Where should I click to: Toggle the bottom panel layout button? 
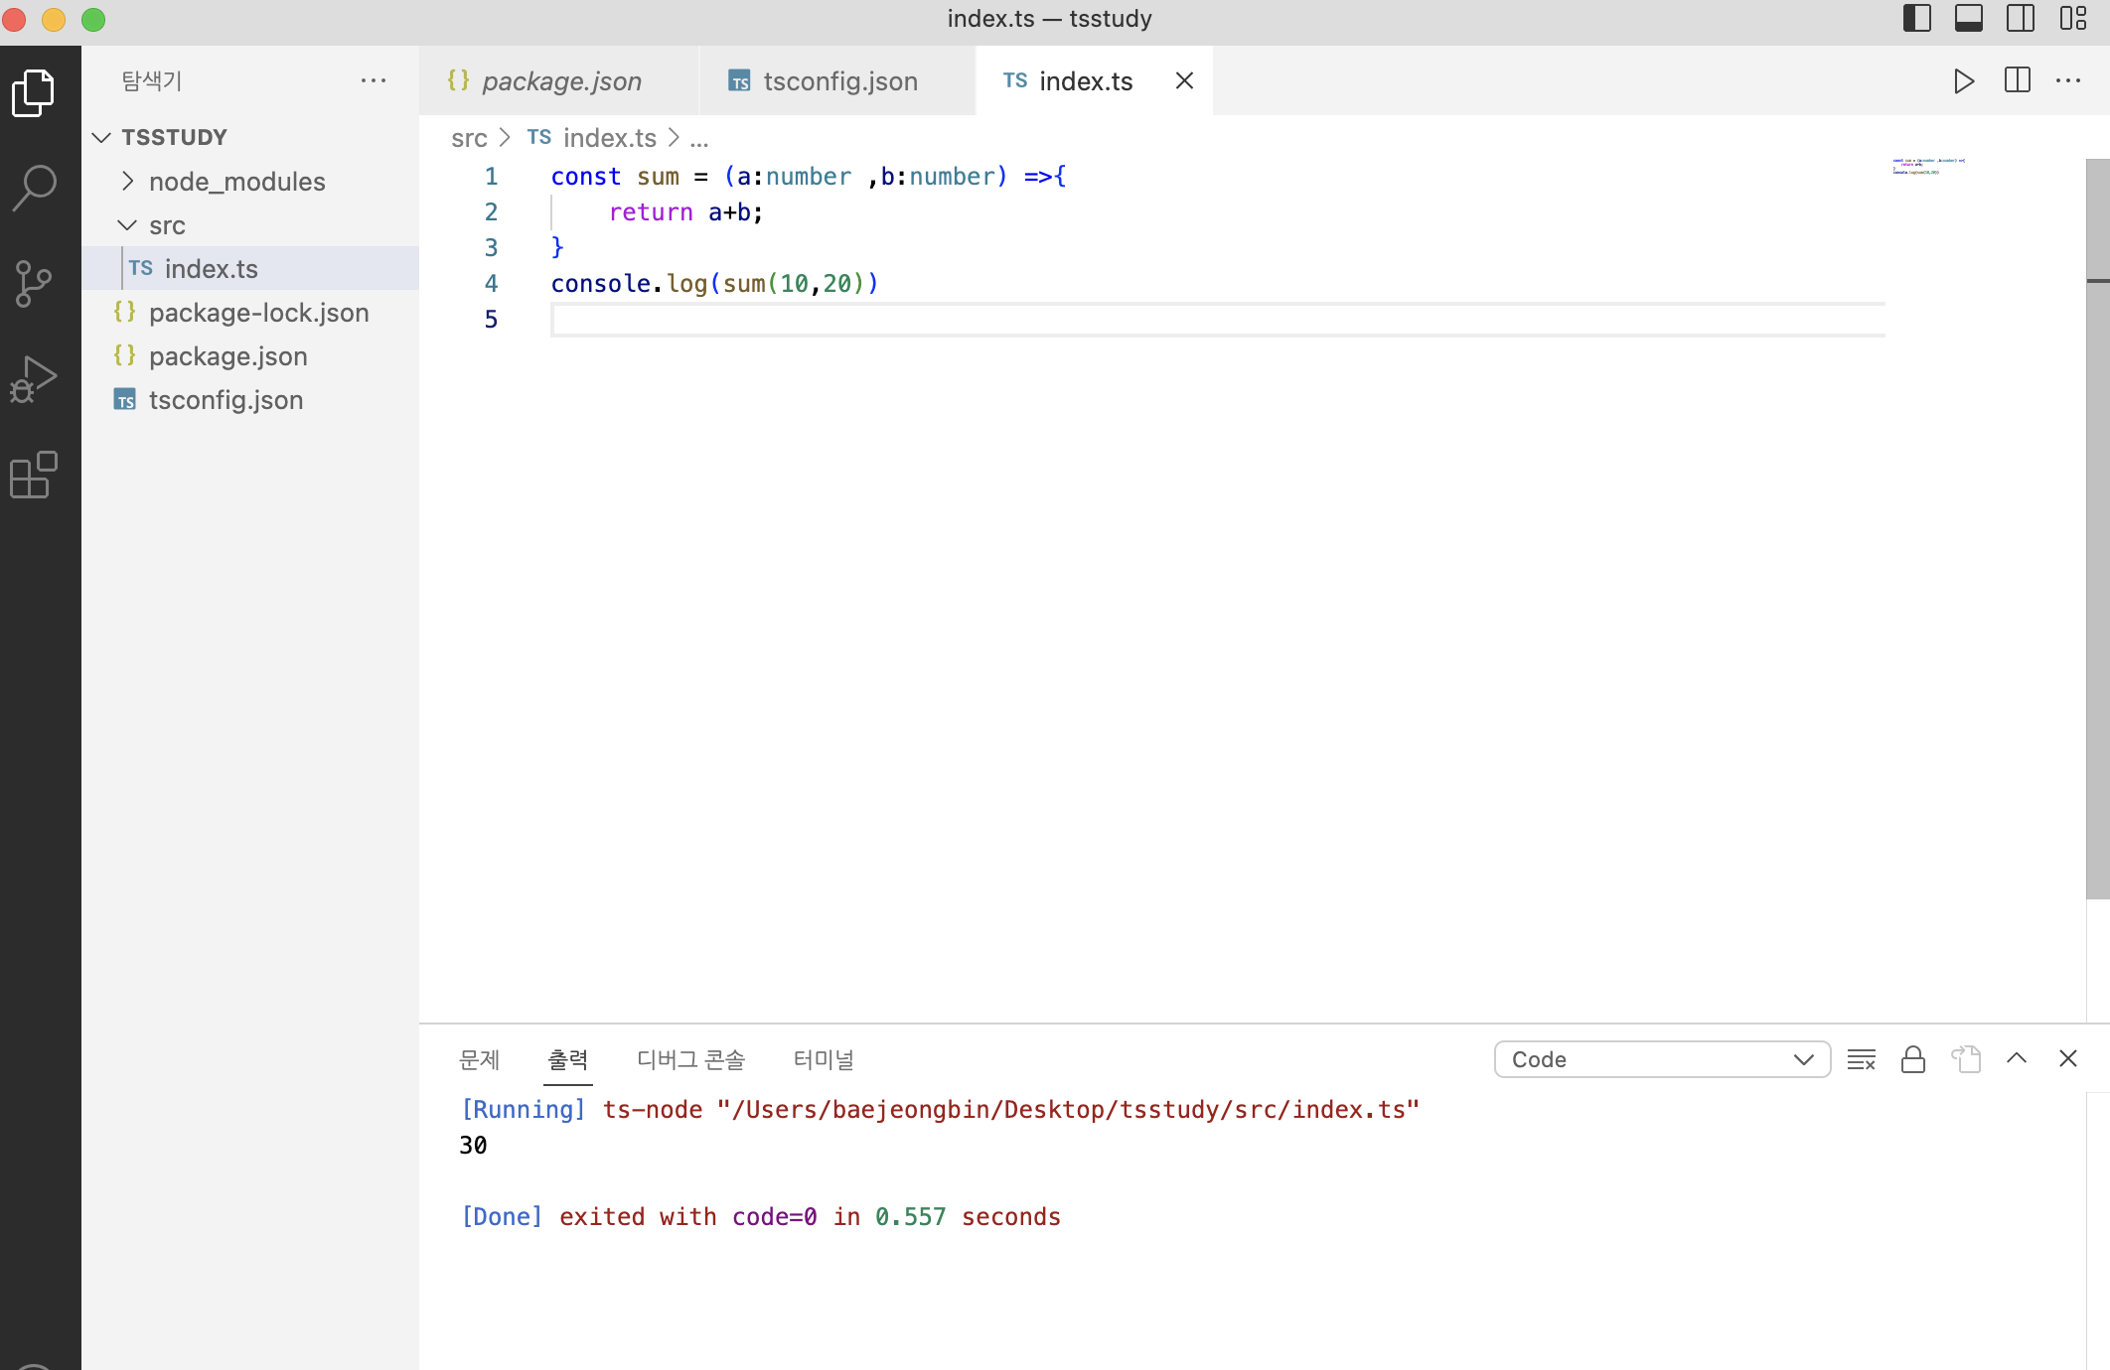pyautogui.click(x=1968, y=19)
